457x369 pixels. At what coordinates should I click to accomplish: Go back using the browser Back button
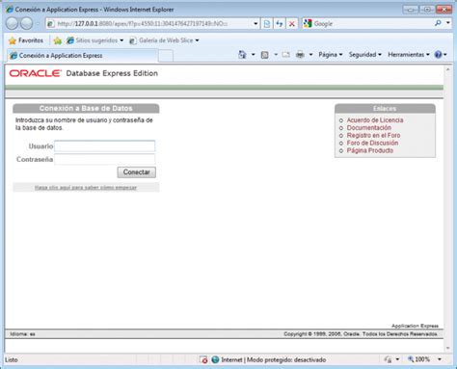(13, 23)
